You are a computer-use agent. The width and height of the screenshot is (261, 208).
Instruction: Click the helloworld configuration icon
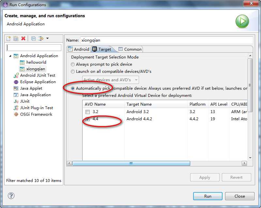(22, 62)
